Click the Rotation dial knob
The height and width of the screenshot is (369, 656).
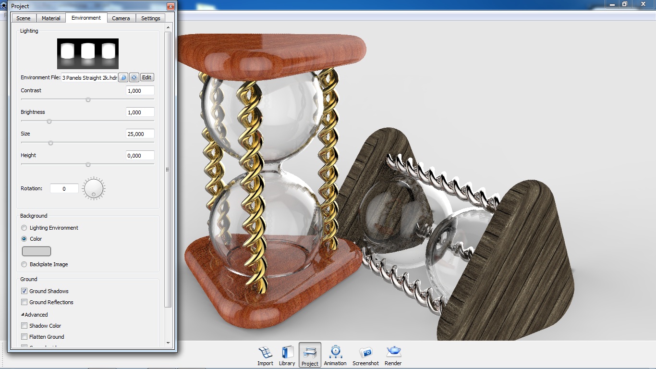pyautogui.click(x=94, y=188)
